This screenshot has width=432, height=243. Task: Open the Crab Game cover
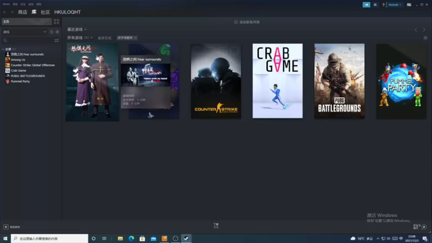pyautogui.click(x=278, y=81)
